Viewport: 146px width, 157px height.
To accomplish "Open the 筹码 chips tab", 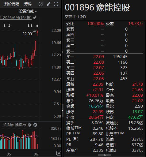I will 28,4.
